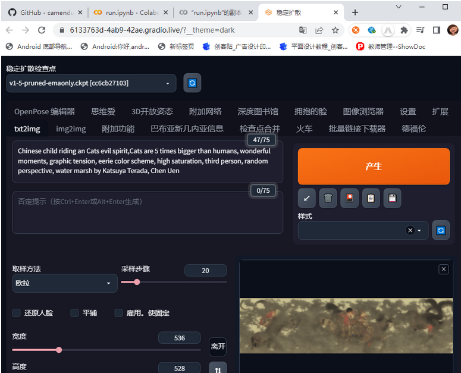Adjust the 采样步骤 sampling steps slider
The image size is (461, 373).
click(174, 282)
